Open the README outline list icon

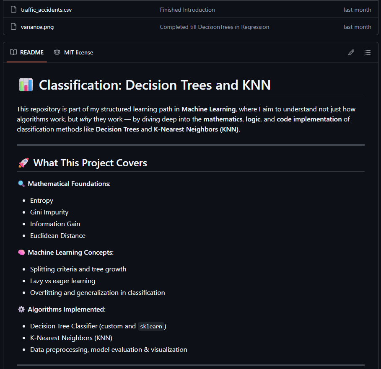pos(368,52)
